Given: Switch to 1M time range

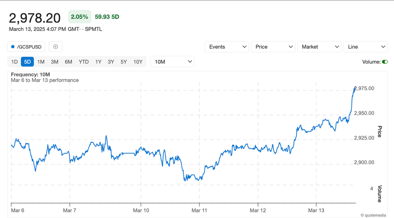Looking at the screenshot, I should tap(41, 62).
